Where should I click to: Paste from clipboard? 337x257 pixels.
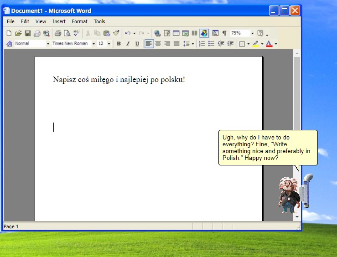[107, 33]
